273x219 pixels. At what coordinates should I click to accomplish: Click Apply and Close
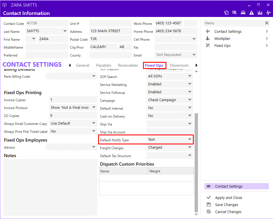coord(228,198)
